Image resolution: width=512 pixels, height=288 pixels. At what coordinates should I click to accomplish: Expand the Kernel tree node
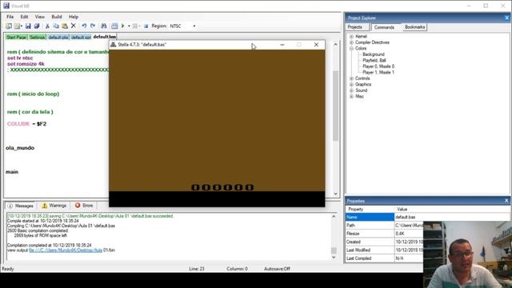tap(352, 36)
